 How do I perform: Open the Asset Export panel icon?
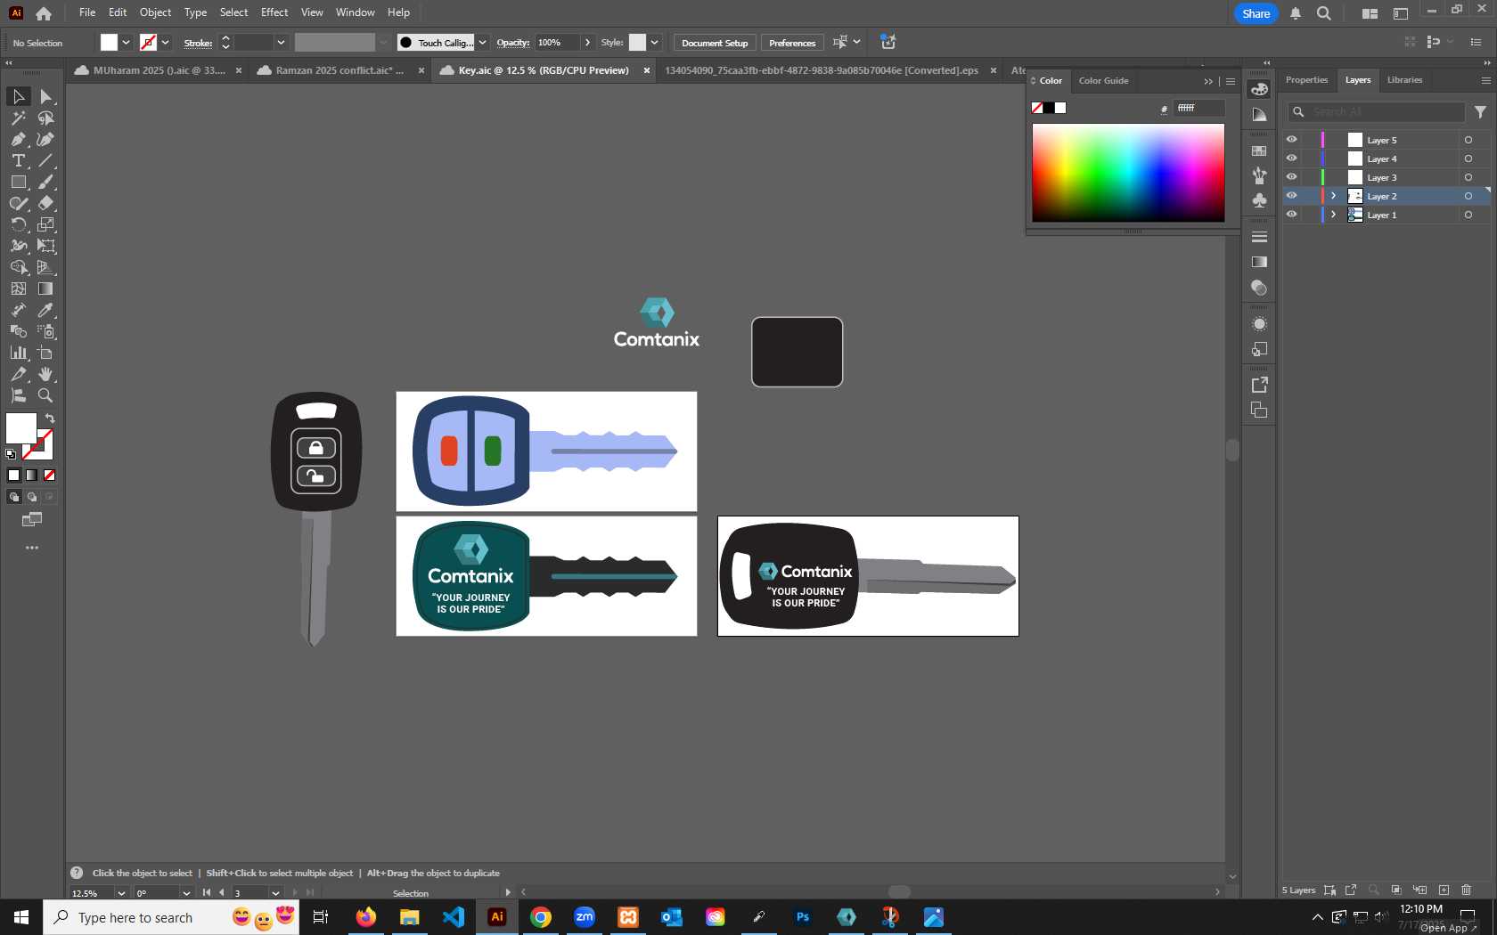point(1259,385)
